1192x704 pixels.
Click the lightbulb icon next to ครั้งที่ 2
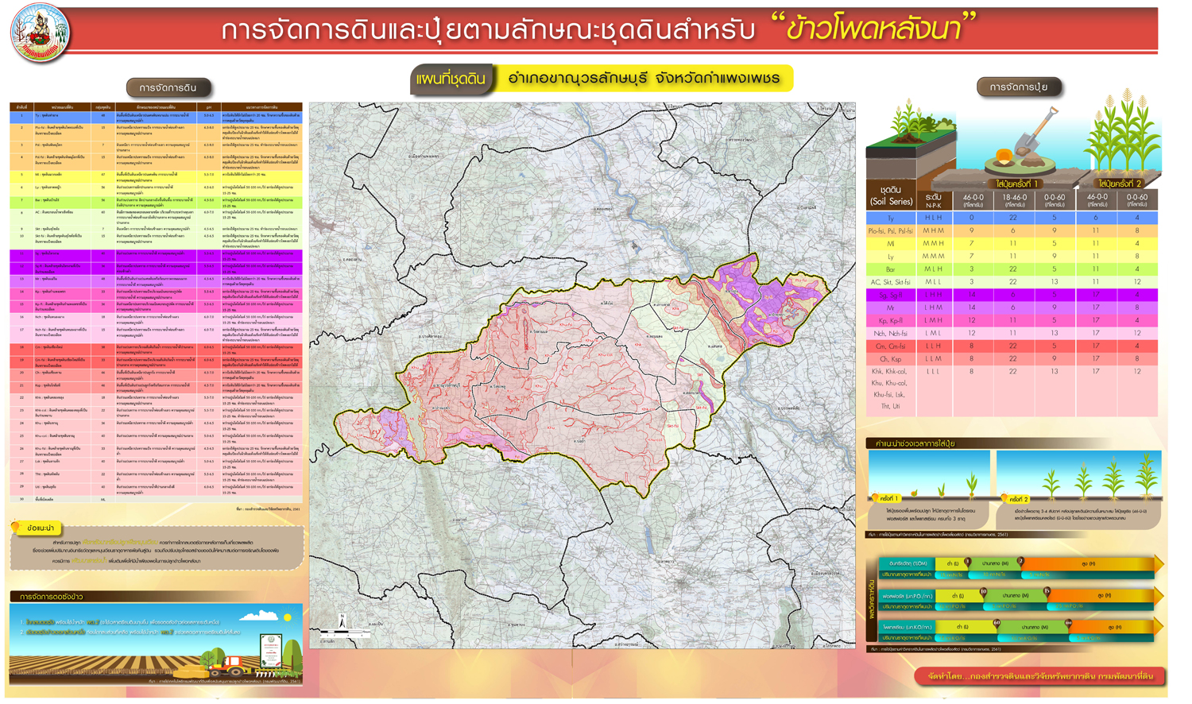pyautogui.click(x=1004, y=498)
